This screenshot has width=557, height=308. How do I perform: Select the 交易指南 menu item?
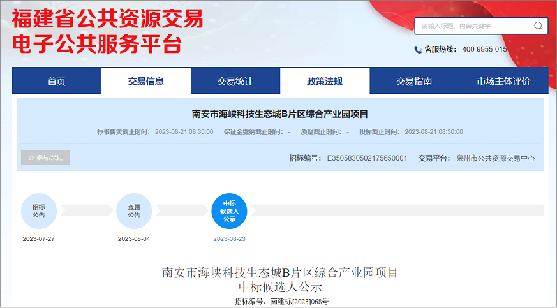[414, 81]
